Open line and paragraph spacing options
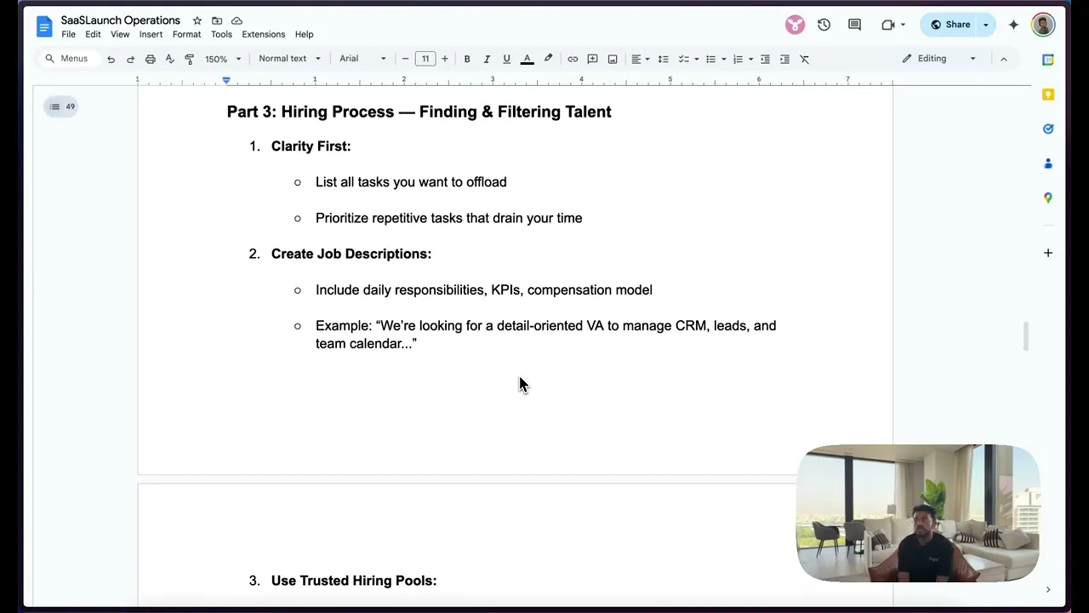The width and height of the screenshot is (1089, 613). (x=663, y=59)
